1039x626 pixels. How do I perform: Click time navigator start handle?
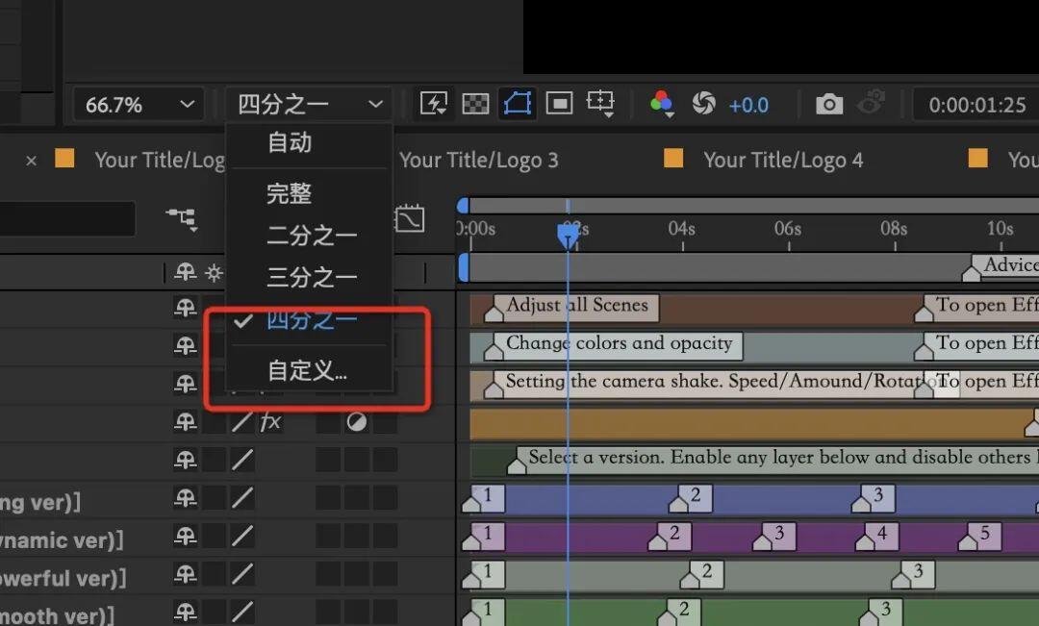pos(463,206)
